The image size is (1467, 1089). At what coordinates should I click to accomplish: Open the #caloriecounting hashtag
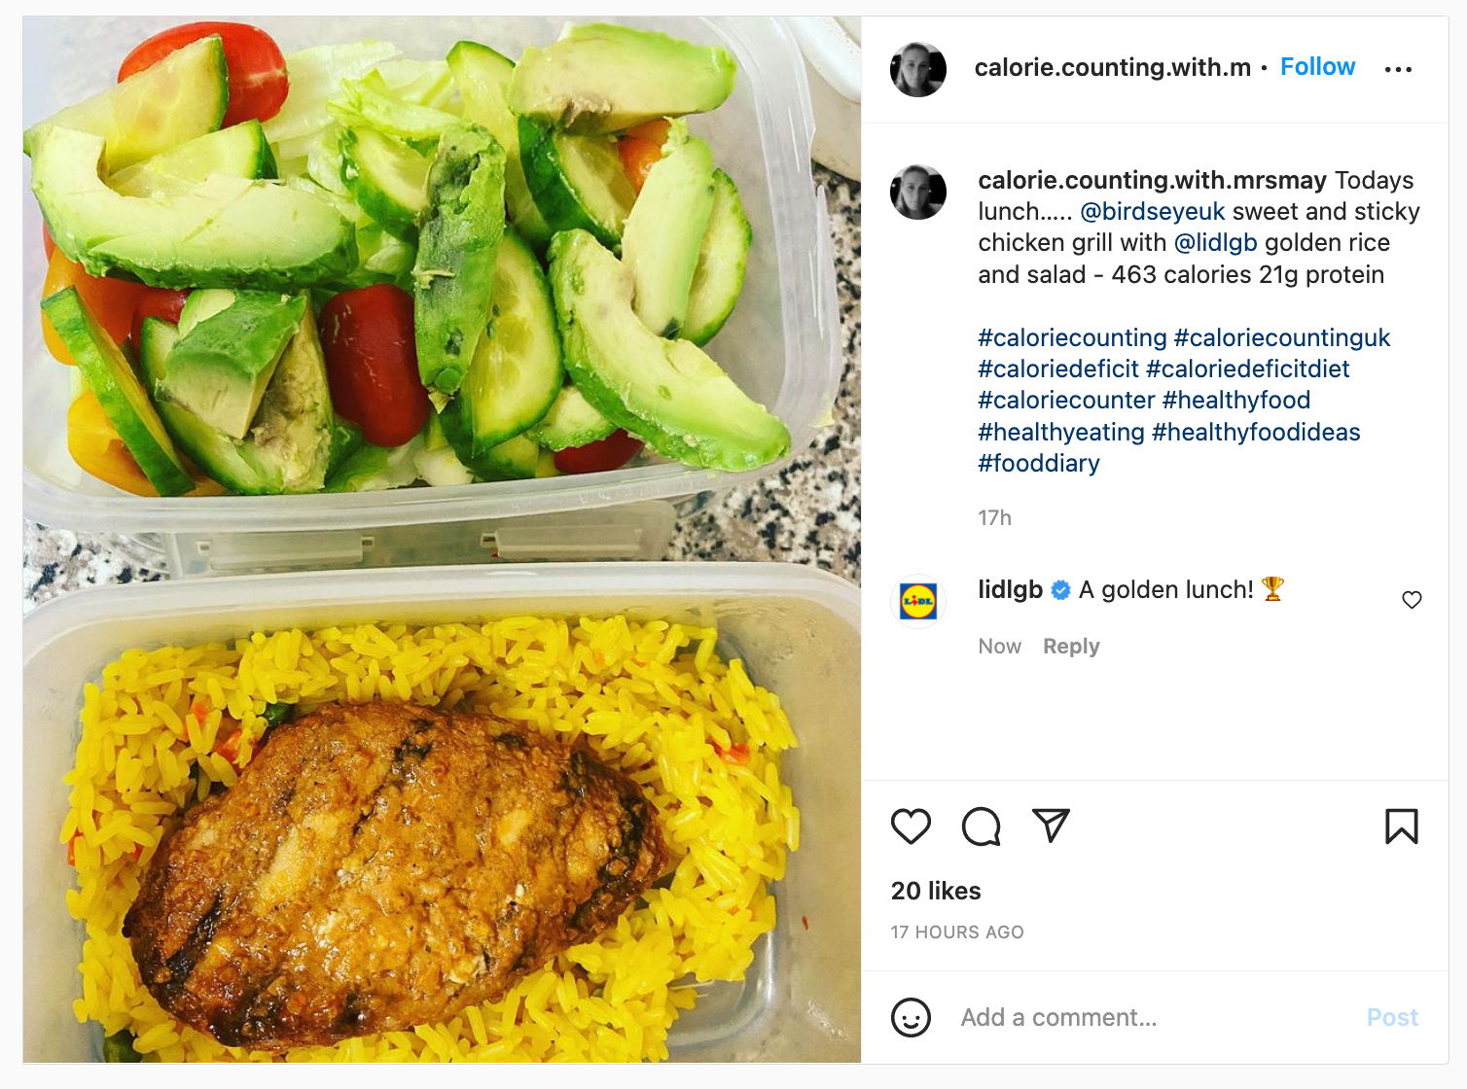click(1072, 337)
